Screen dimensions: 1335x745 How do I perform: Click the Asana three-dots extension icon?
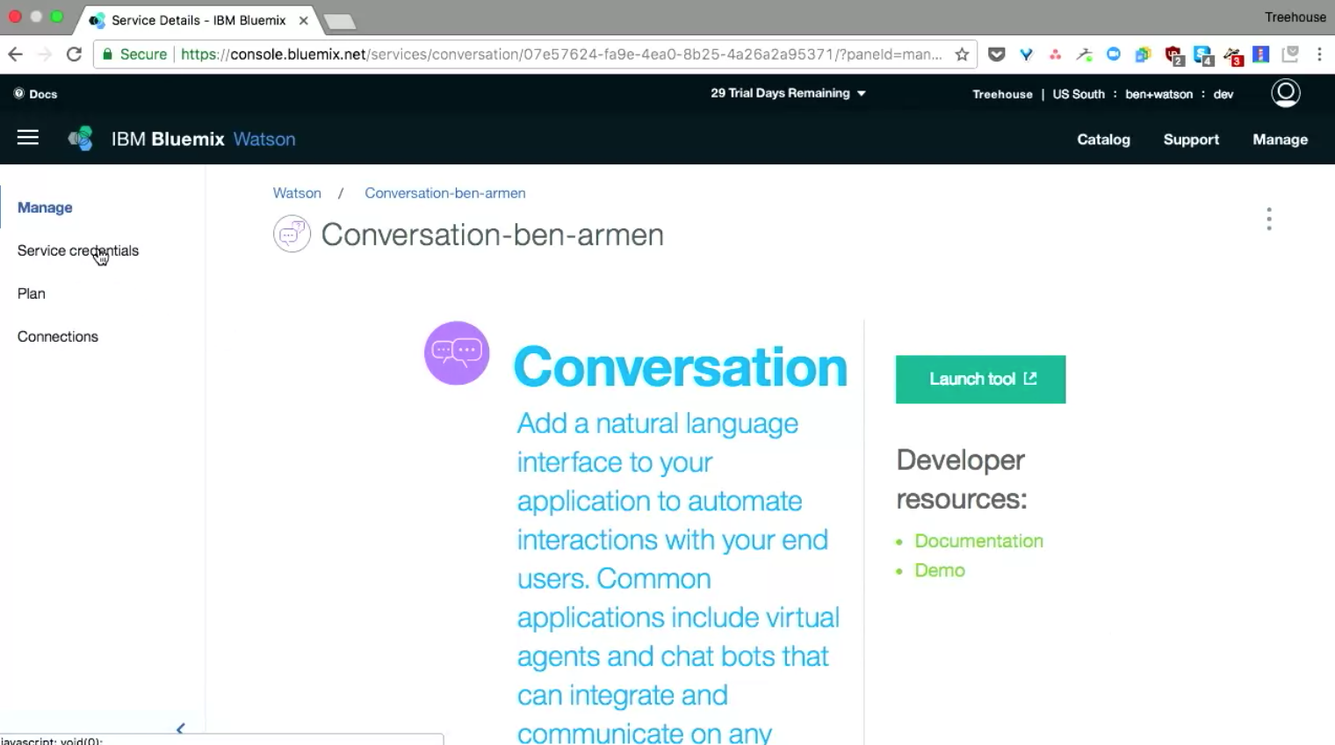click(x=1056, y=54)
